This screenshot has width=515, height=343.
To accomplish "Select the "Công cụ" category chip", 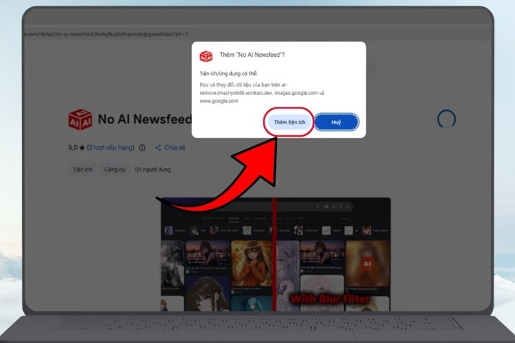I will 115,170.
